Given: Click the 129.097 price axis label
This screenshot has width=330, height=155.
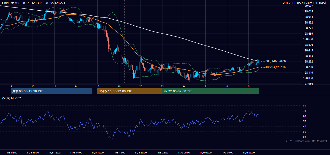Looking at the screenshot, I should [308, 6].
